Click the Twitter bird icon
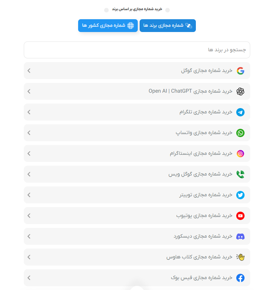277x290 pixels. (x=240, y=195)
